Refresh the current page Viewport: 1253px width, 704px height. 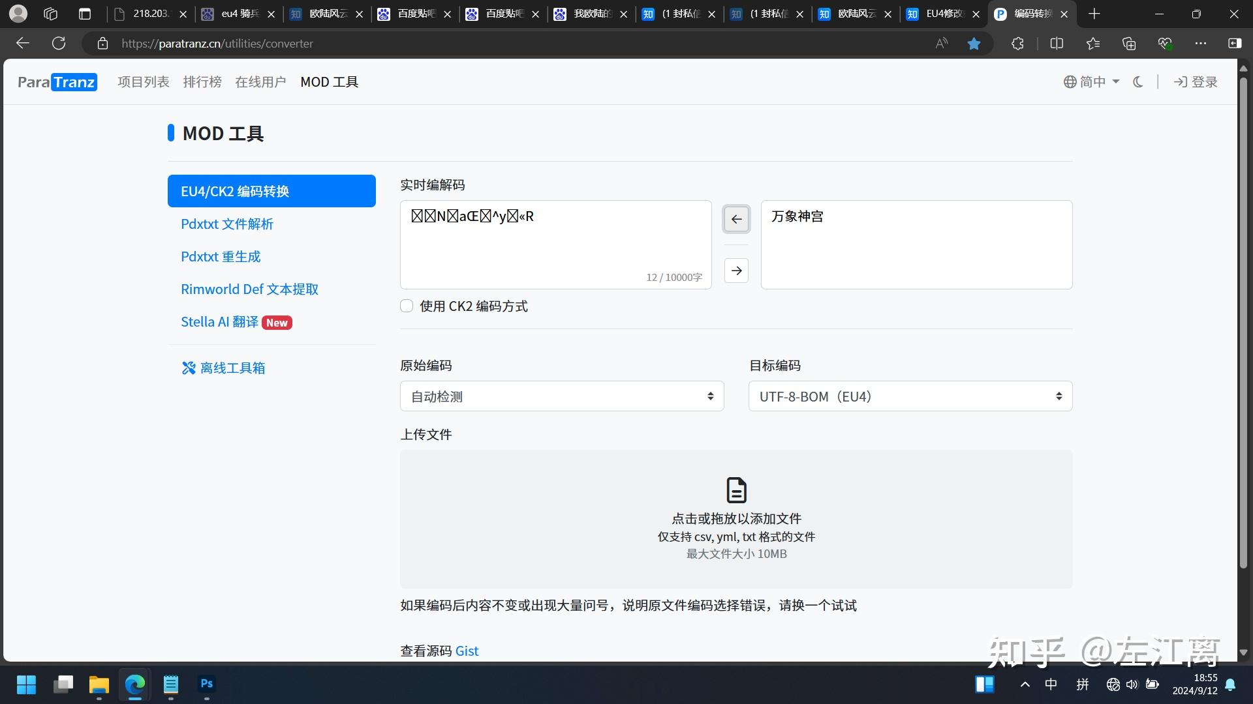coord(59,43)
